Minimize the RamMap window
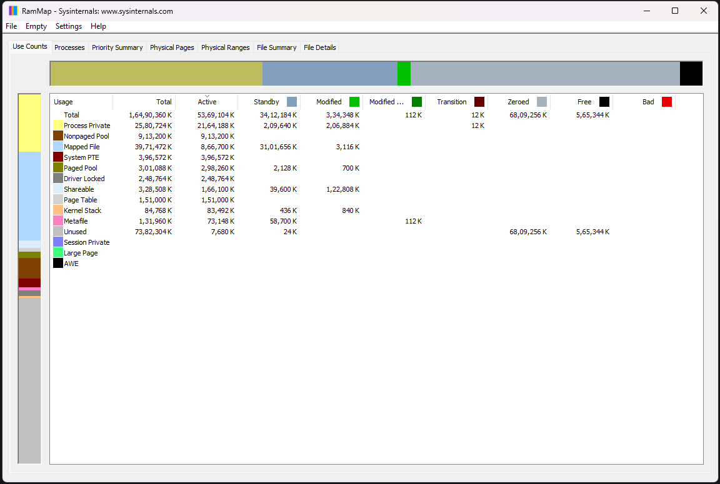 pyautogui.click(x=647, y=11)
